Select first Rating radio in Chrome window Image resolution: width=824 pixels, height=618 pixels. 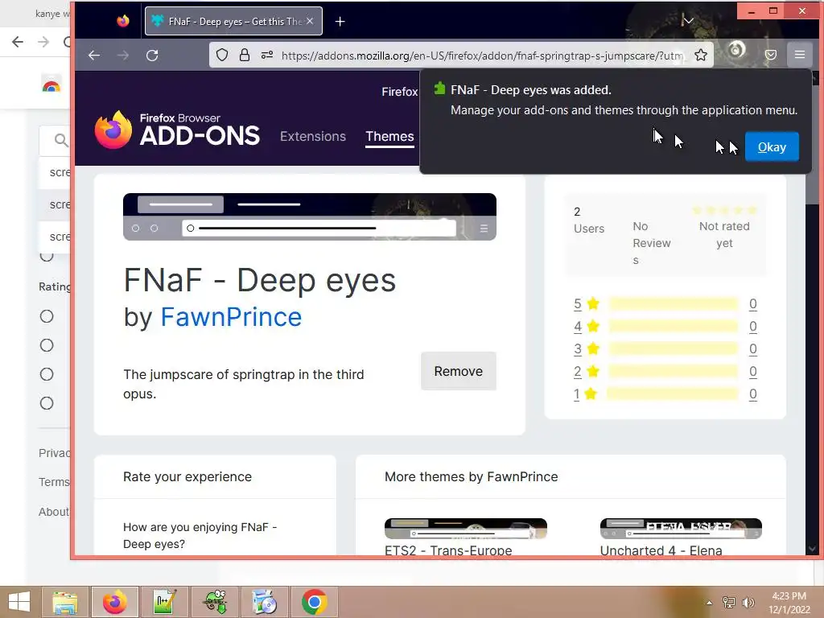[x=47, y=316]
